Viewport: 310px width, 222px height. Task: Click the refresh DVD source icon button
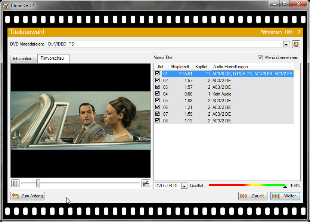tap(296, 44)
